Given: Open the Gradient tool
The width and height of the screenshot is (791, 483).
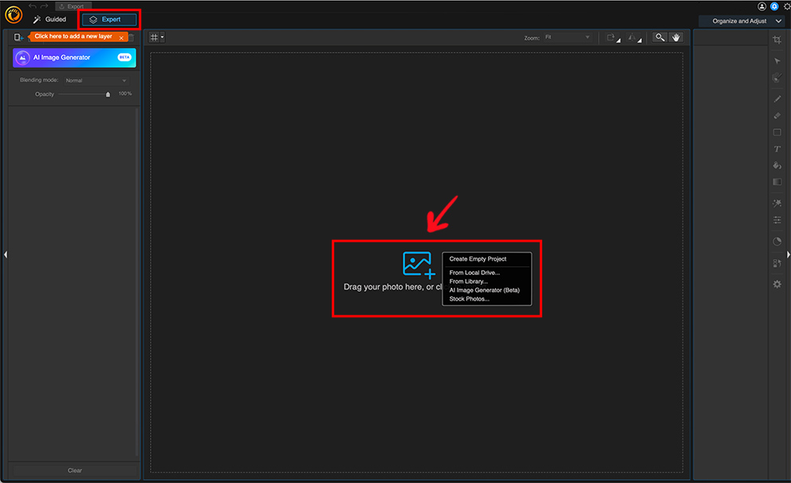Looking at the screenshot, I should 777,181.
